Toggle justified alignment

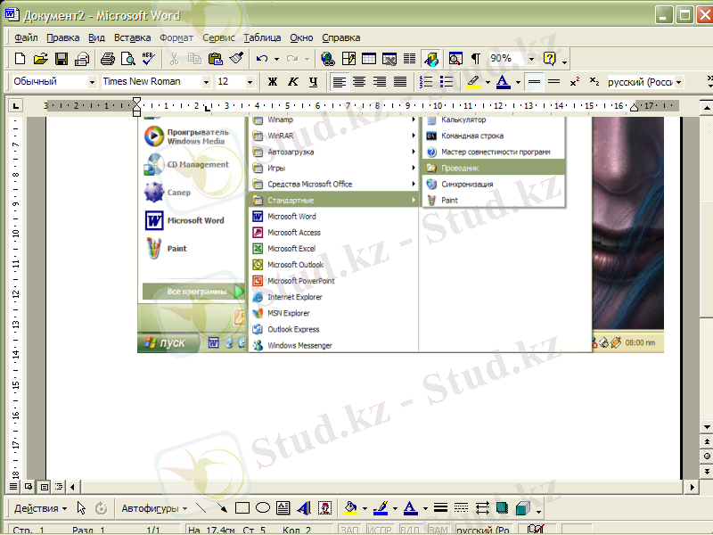400,82
